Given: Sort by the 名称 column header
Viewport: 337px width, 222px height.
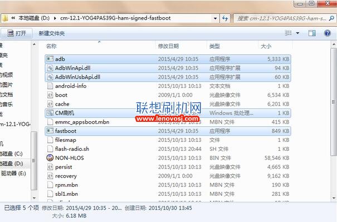Looking at the screenshot, I should 51,46.
